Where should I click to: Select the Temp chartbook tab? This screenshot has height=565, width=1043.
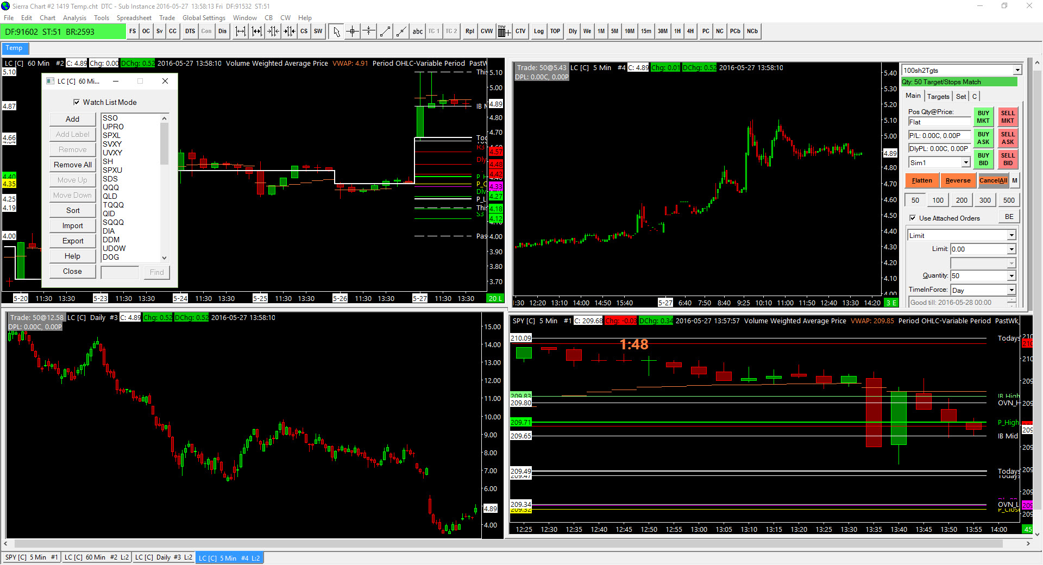(15, 48)
